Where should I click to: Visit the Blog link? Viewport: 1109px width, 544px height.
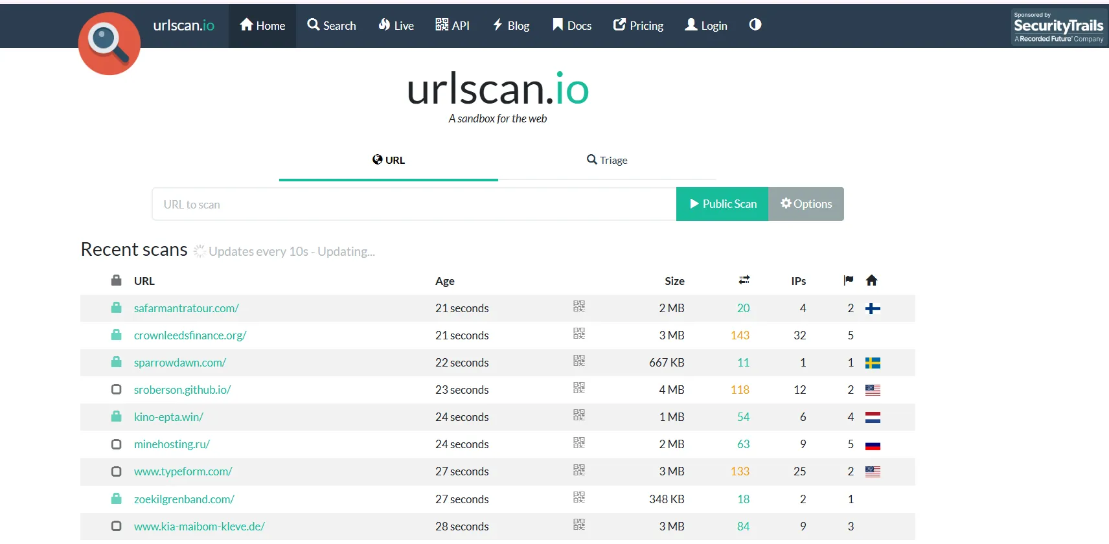coord(511,25)
